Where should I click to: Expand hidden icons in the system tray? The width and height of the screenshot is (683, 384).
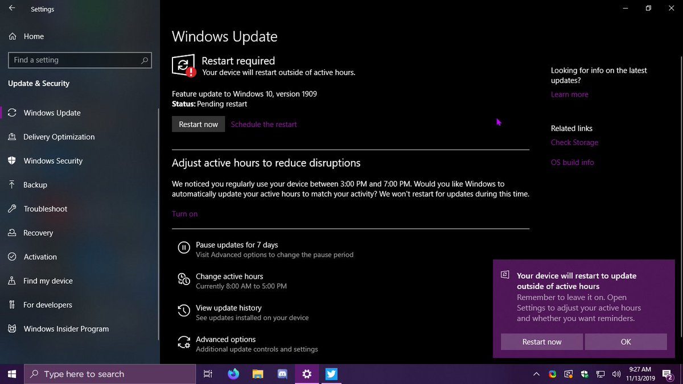pos(536,374)
